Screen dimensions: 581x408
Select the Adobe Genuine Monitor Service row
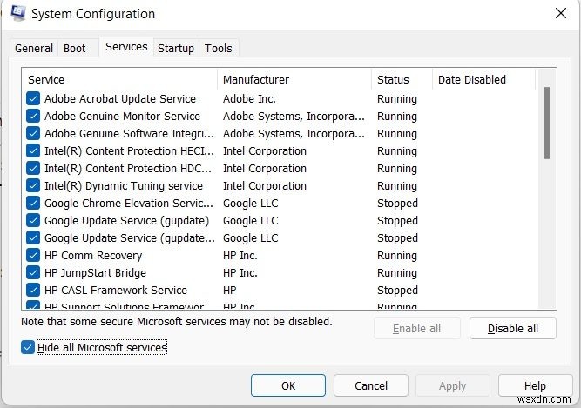[280, 117]
